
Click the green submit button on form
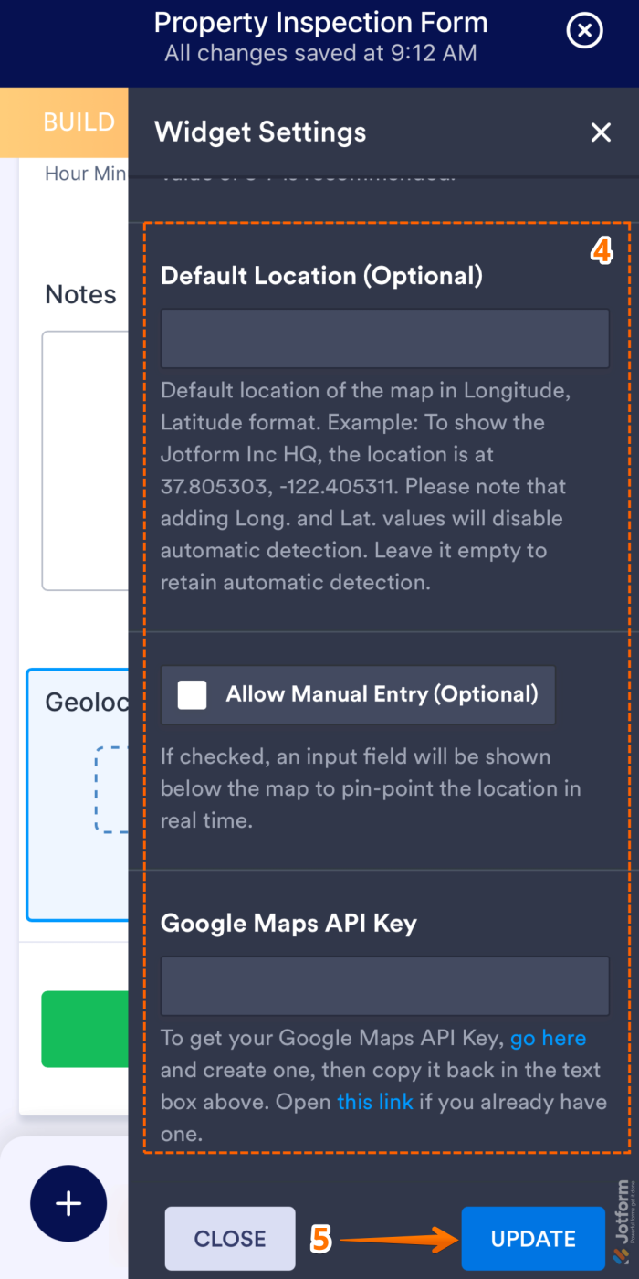point(87,1029)
